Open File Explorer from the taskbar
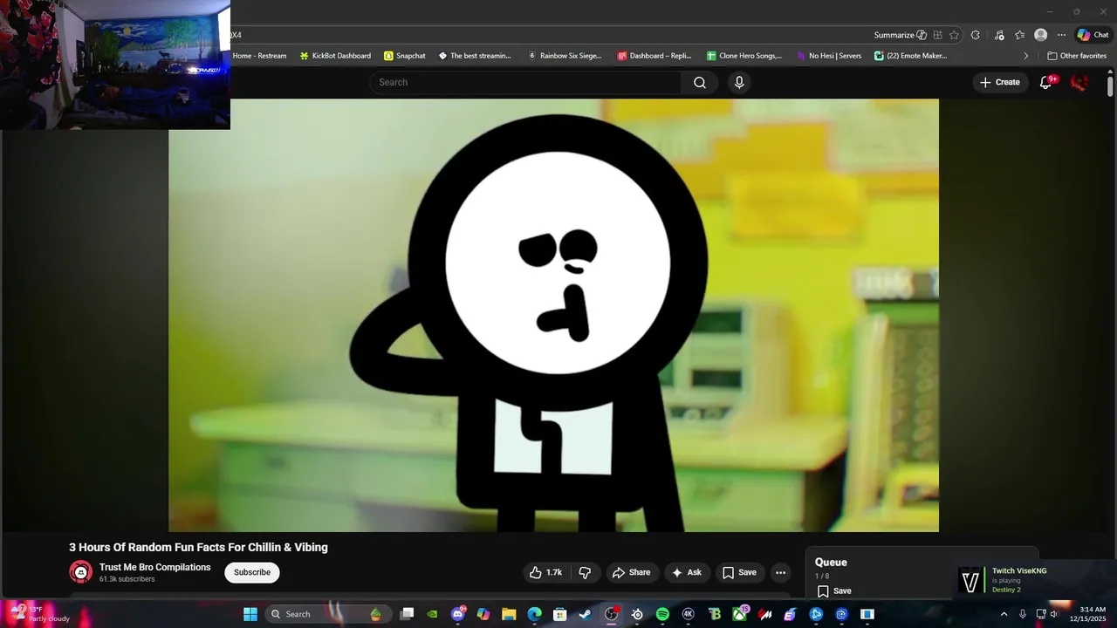 tap(509, 614)
